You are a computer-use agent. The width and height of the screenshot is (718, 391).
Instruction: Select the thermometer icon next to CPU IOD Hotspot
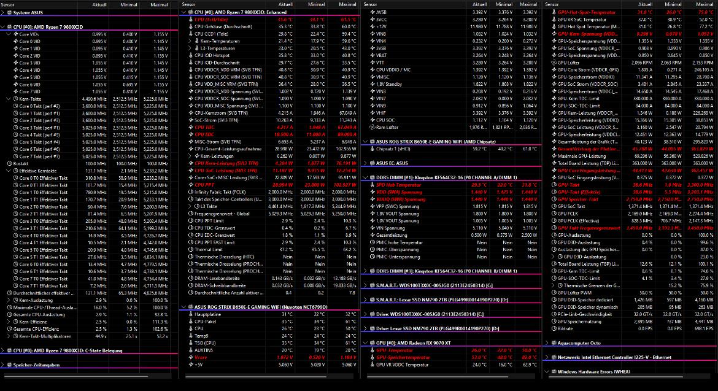pyautogui.click(x=191, y=55)
